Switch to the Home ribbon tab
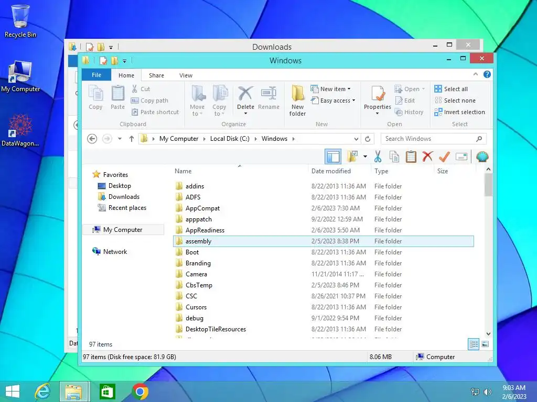The width and height of the screenshot is (537, 402). [126, 75]
